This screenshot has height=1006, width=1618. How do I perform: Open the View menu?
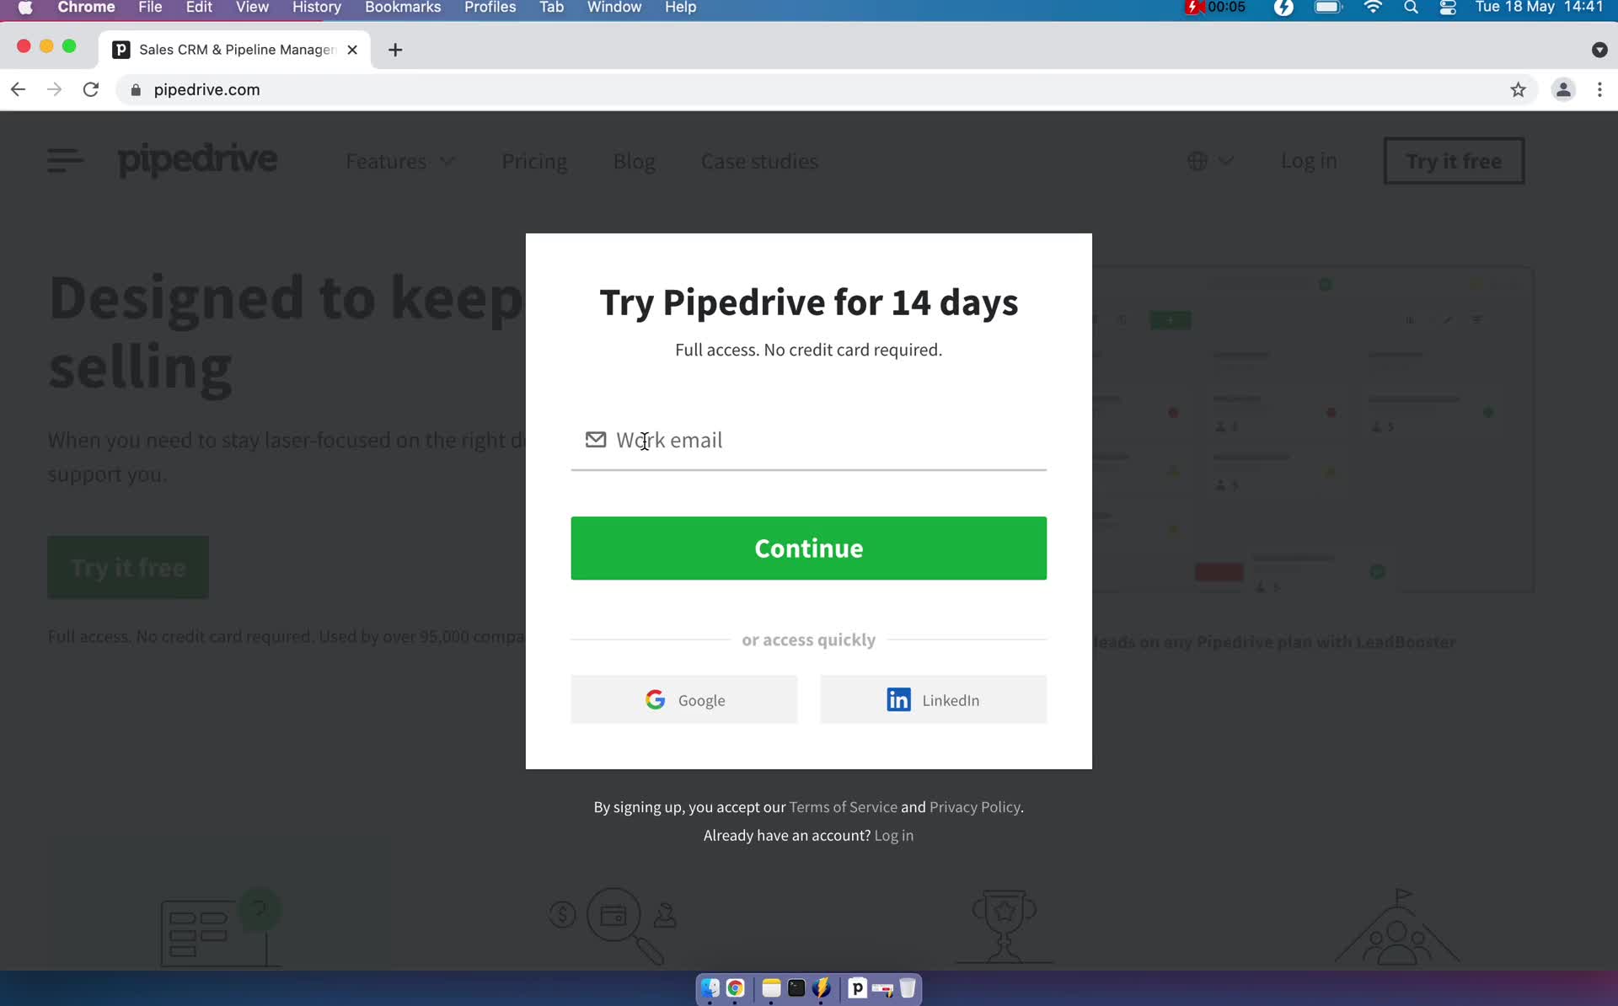252,8
